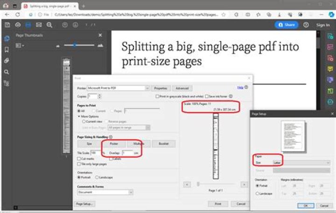Select the Current view radio button

[84, 121]
